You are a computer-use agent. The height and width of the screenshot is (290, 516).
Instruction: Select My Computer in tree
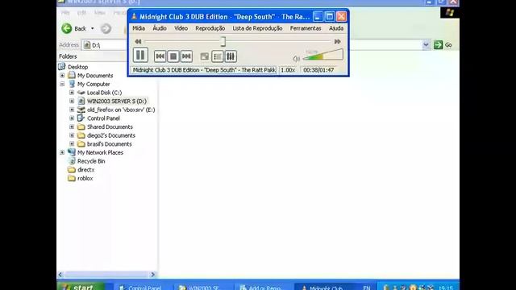pyautogui.click(x=94, y=84)
